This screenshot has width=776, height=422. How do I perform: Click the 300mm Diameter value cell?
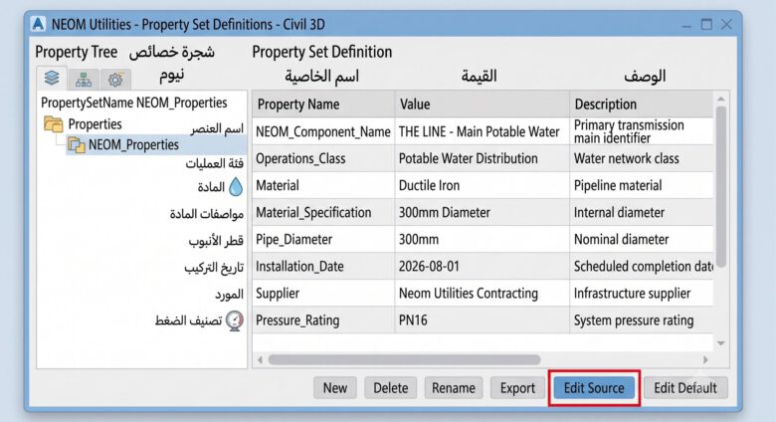point(483,212)
